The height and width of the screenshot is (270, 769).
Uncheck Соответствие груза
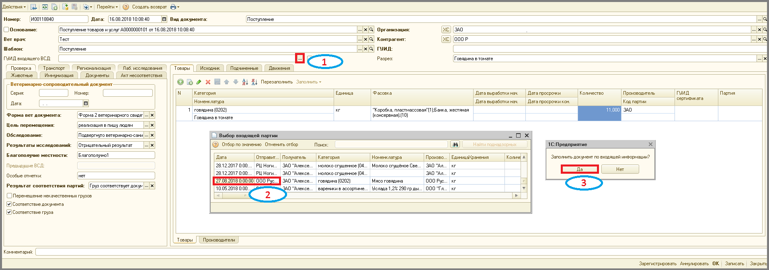[x=9, y=212]
